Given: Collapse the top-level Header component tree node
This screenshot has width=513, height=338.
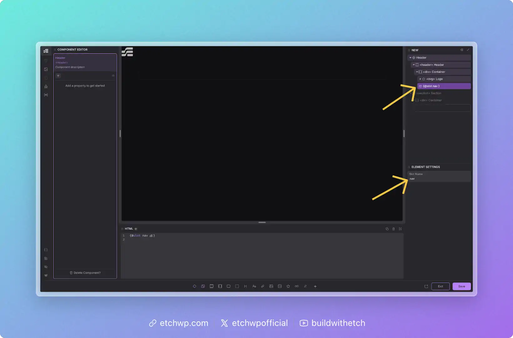Looking at the screenshot, I should pos(410,58).
